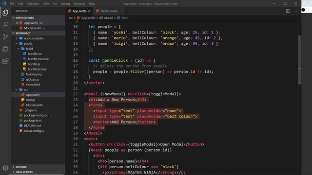The image size is (312, 175).
Task: Open the Go menu
Action: [x=55, y=3]
